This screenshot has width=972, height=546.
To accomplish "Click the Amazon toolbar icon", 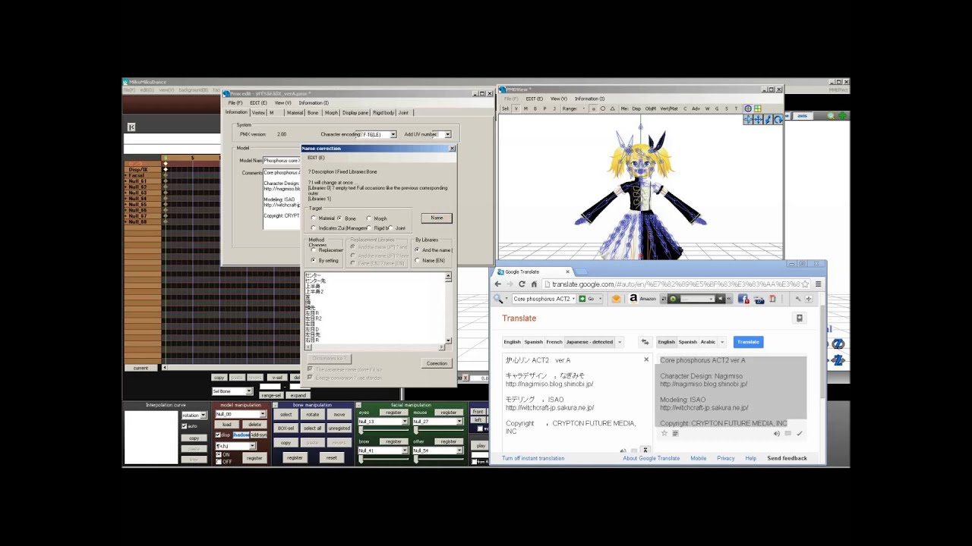I will [x=633, y=299].
